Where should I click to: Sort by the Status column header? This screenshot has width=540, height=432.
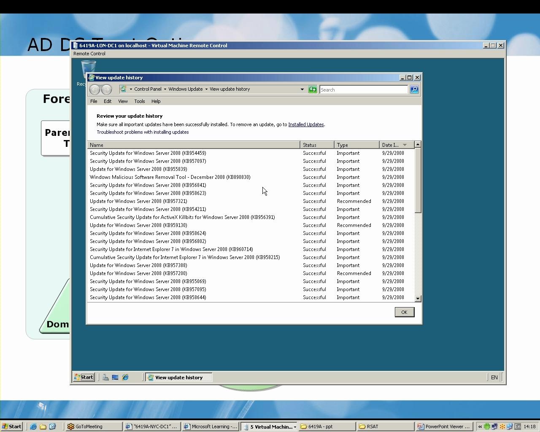(x=317, y=145)
